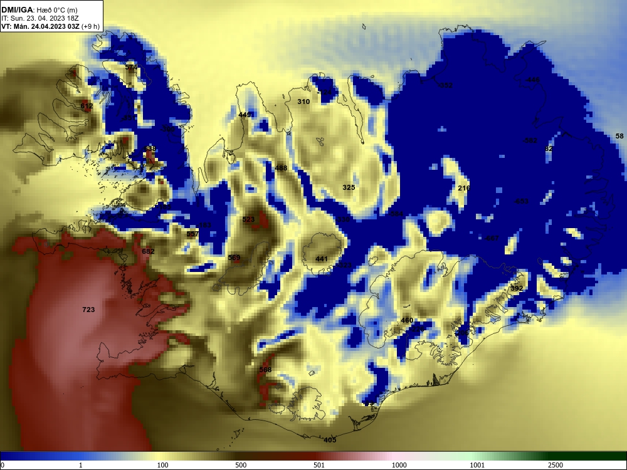Click the scale label 100
The image size is (627, 470).
tap(162, 465)
